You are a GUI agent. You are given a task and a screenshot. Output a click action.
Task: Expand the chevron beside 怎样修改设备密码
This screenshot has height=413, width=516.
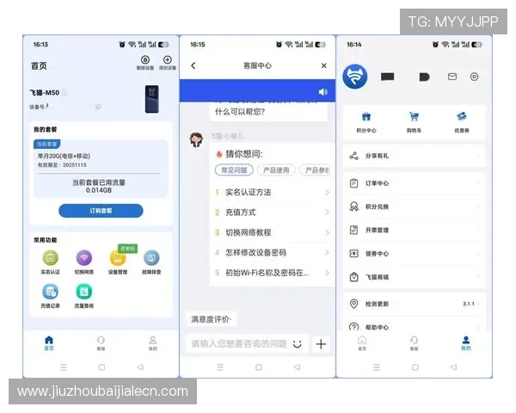coord(327,253)
